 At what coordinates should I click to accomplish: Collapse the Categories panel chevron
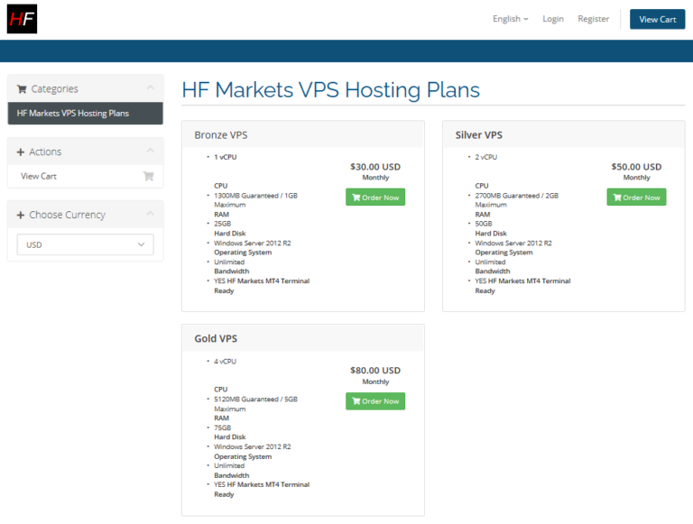point(150,88)
